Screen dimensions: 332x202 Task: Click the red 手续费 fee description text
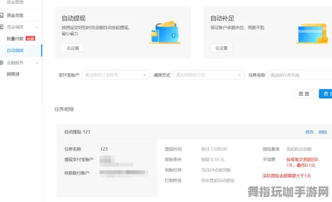pos(303,162)
